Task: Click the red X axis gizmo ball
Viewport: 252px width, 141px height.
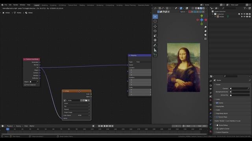Action: point(206,20)
